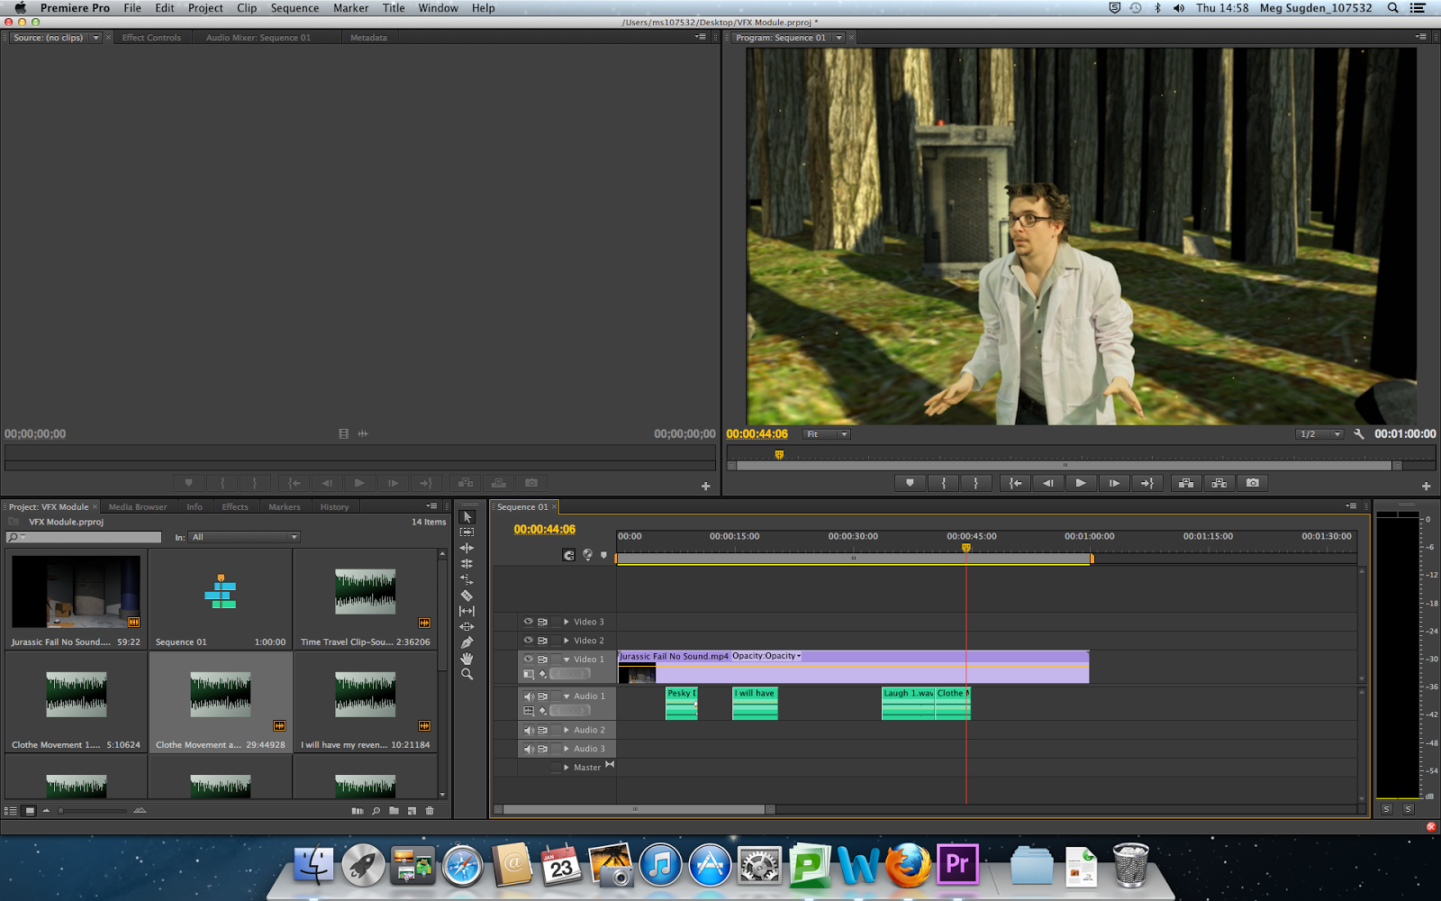
Task: Open the 1/2 playback resolution dropdown
Action: pyautogui.click(x=1319, y=434)
